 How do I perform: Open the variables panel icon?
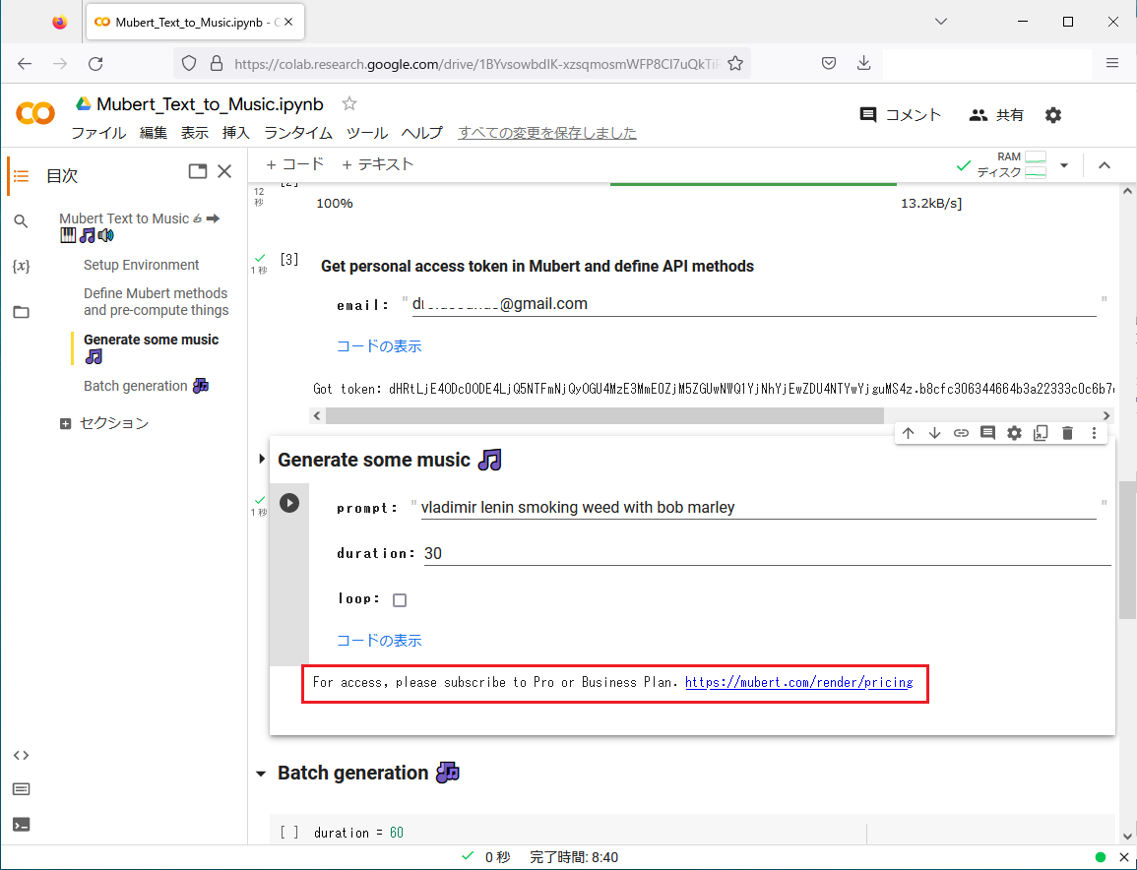(21, 267)
